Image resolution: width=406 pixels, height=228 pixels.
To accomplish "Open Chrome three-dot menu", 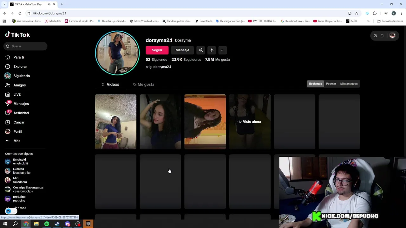I will (401, 13).
